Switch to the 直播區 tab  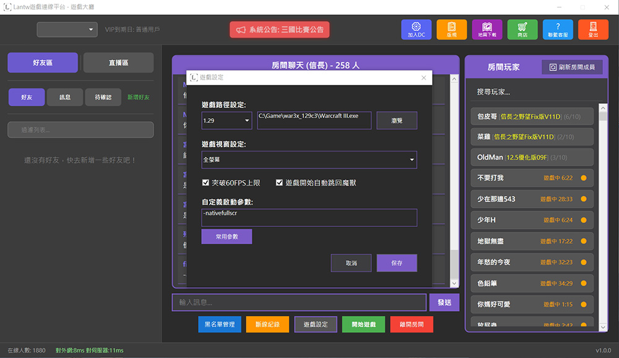coord(118,62)
